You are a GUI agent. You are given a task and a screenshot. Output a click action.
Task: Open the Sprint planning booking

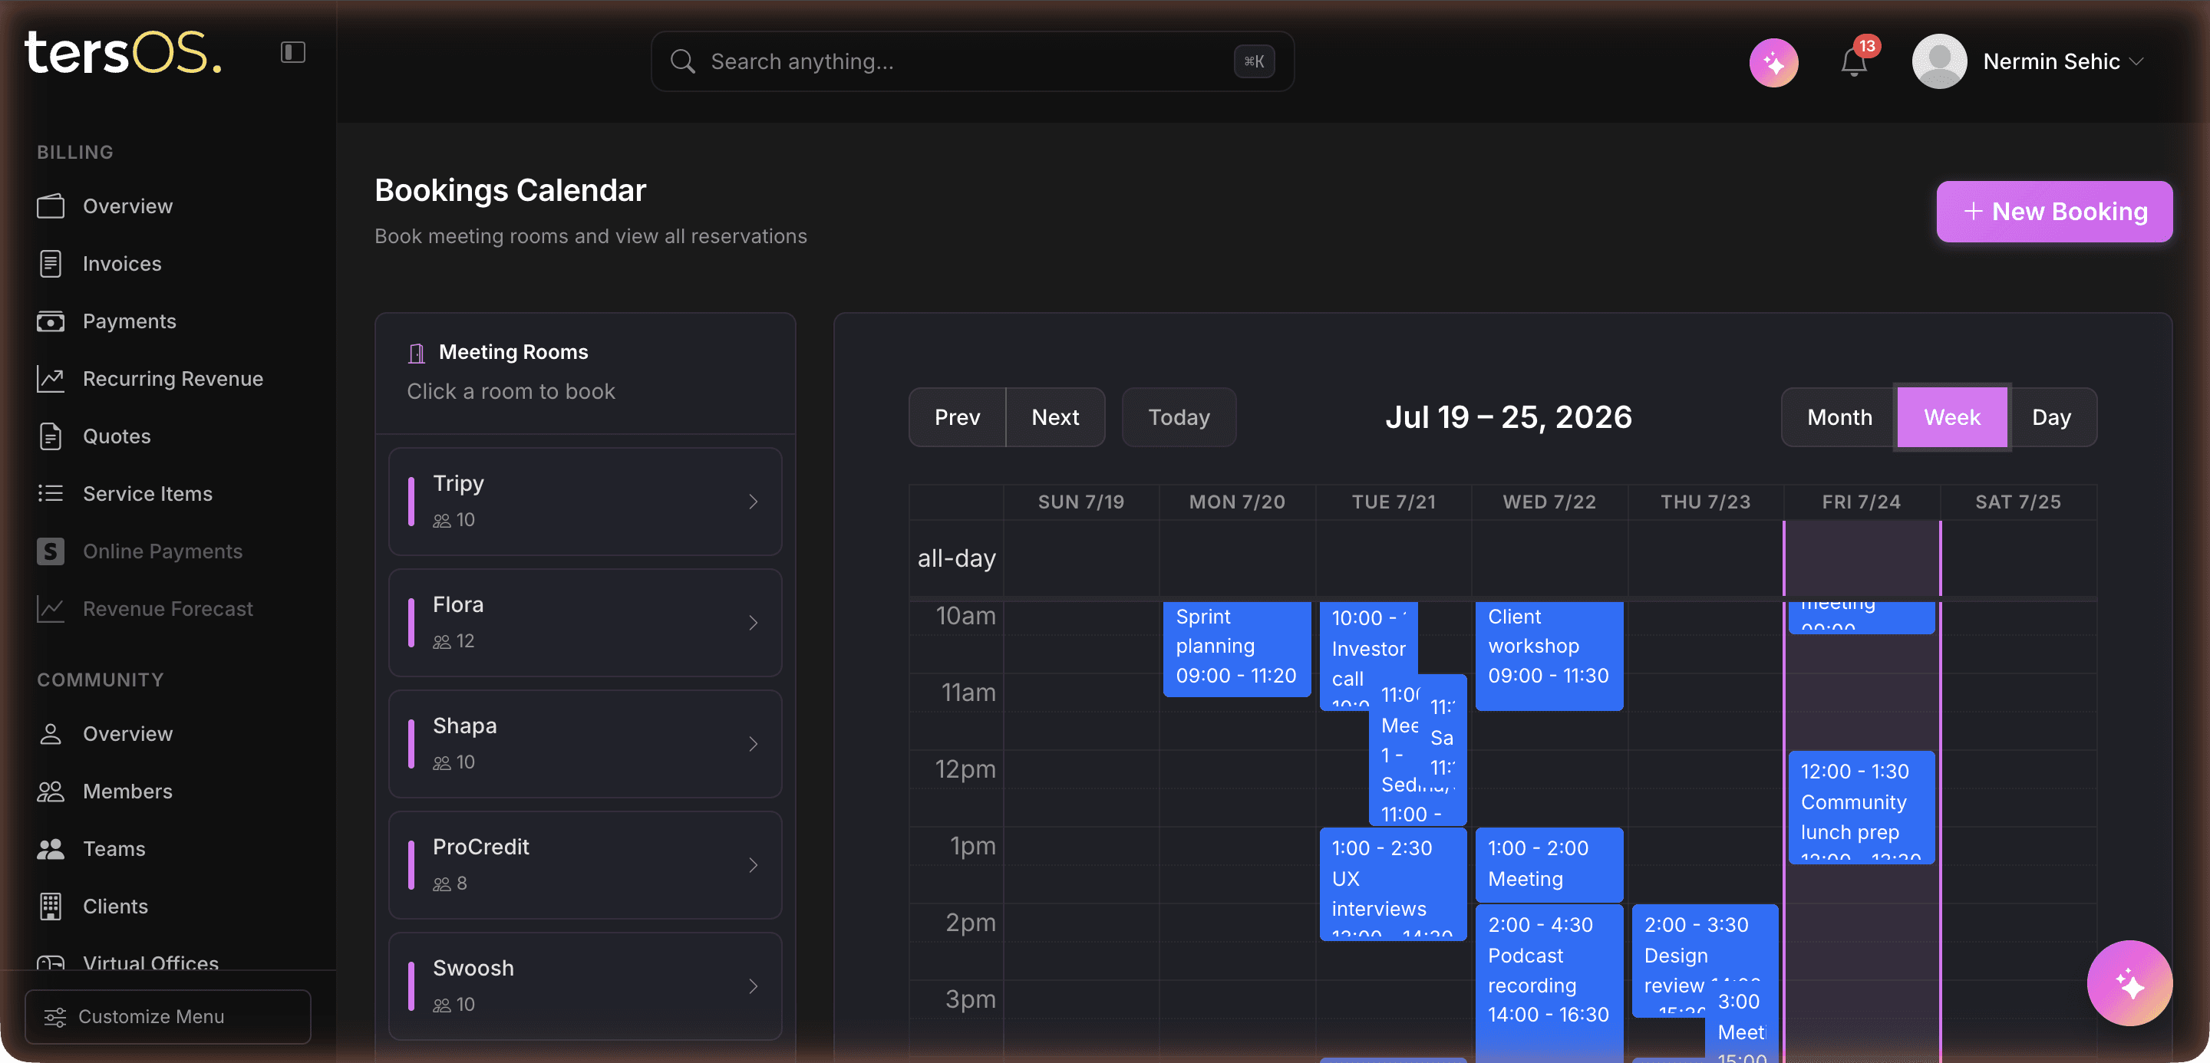point(1236,648)
